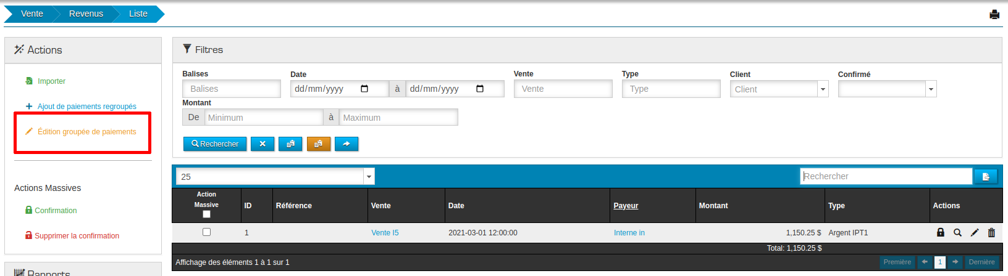Check the row 1 selection checkbox

tap(206, 232)
